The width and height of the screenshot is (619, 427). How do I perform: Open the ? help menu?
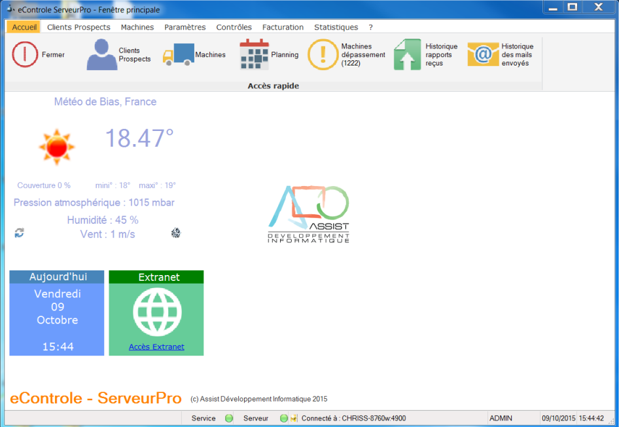pyautogui.click(x=371, y=28)
